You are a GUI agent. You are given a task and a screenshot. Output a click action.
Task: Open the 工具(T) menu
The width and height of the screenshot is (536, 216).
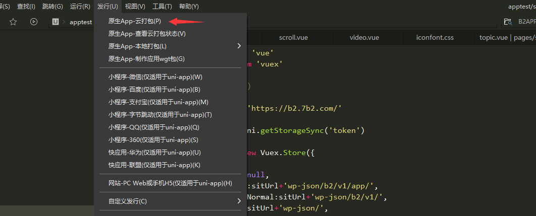pyautogui.click(x=162, y=7)
